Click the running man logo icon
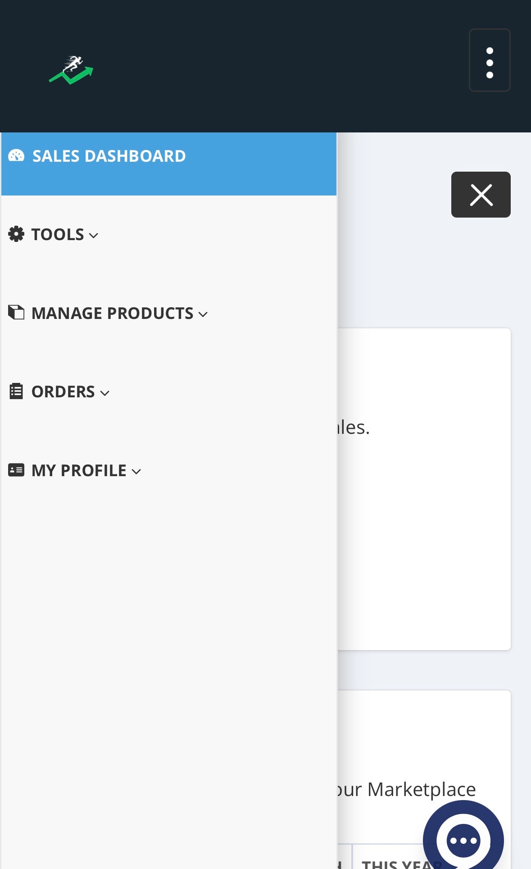The image size is (531, 869). (71, 70)
